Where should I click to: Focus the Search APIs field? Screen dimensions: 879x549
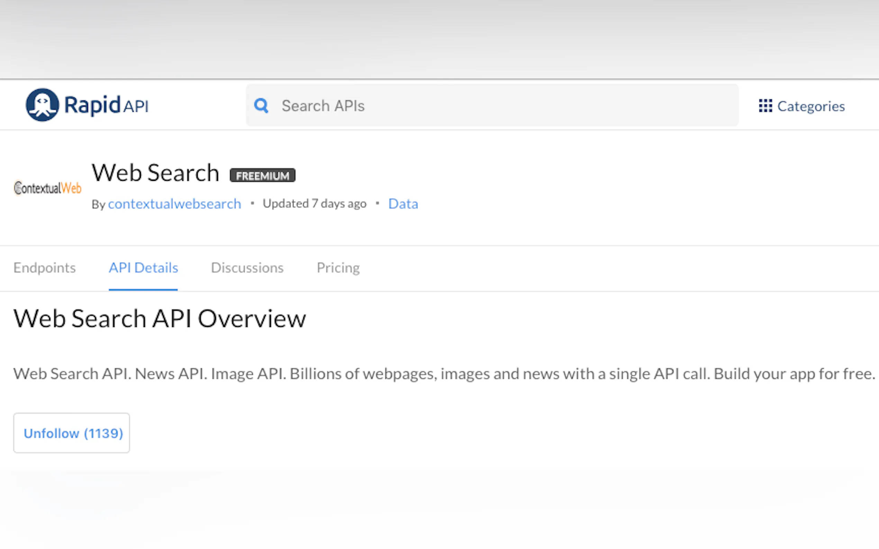point(492,105)
